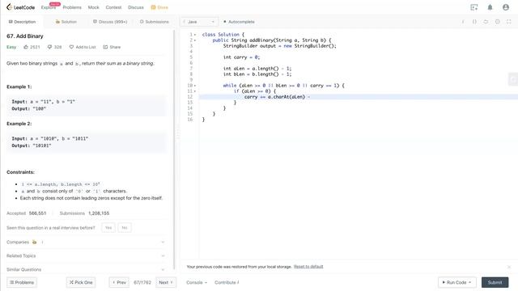Screen dimensions: 518x291
Task: Open the Java language dropdown
Action: click(x=199, y=22)
